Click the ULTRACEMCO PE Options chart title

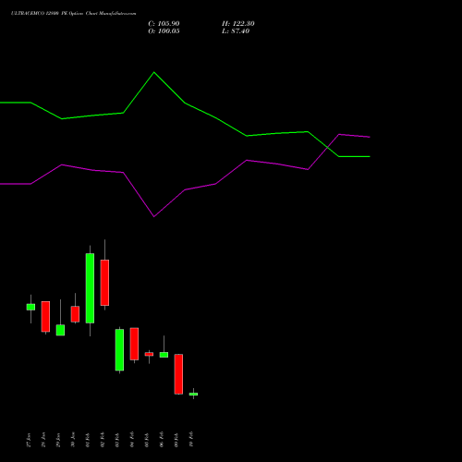click(73, 14)
